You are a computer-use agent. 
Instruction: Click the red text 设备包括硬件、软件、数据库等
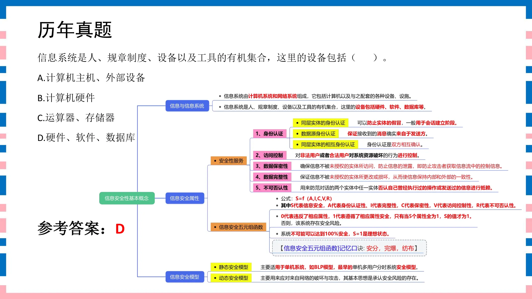click(389, 107)
